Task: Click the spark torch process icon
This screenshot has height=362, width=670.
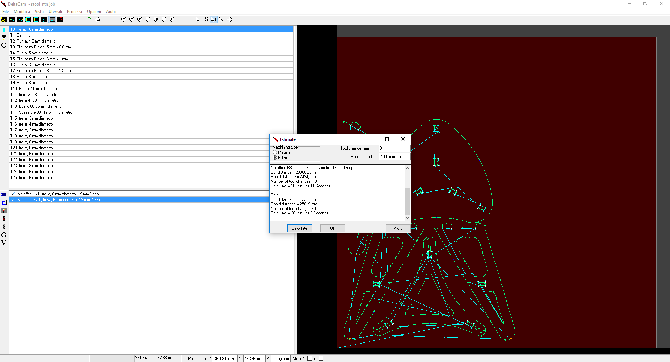Action: click(4, 211)
